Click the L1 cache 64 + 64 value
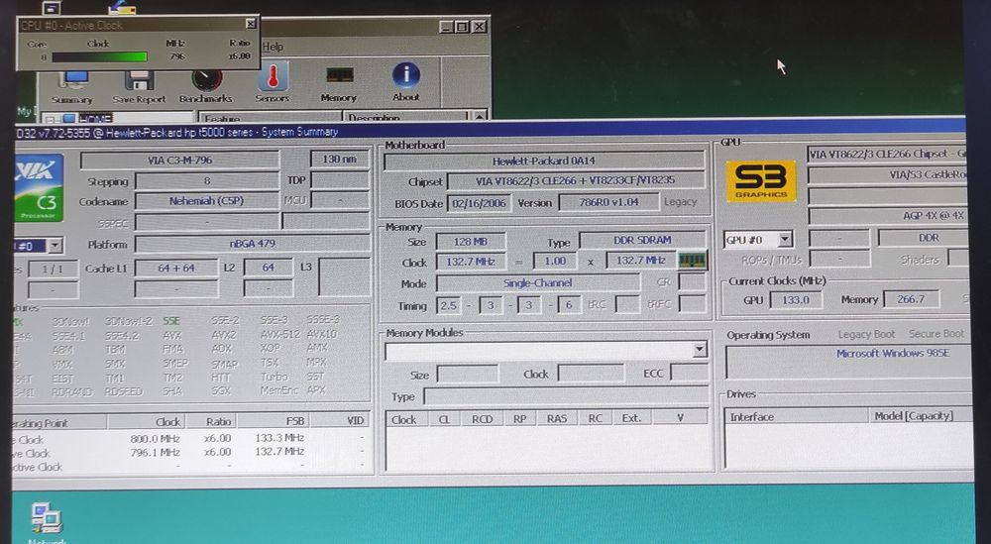 point(176,268)
